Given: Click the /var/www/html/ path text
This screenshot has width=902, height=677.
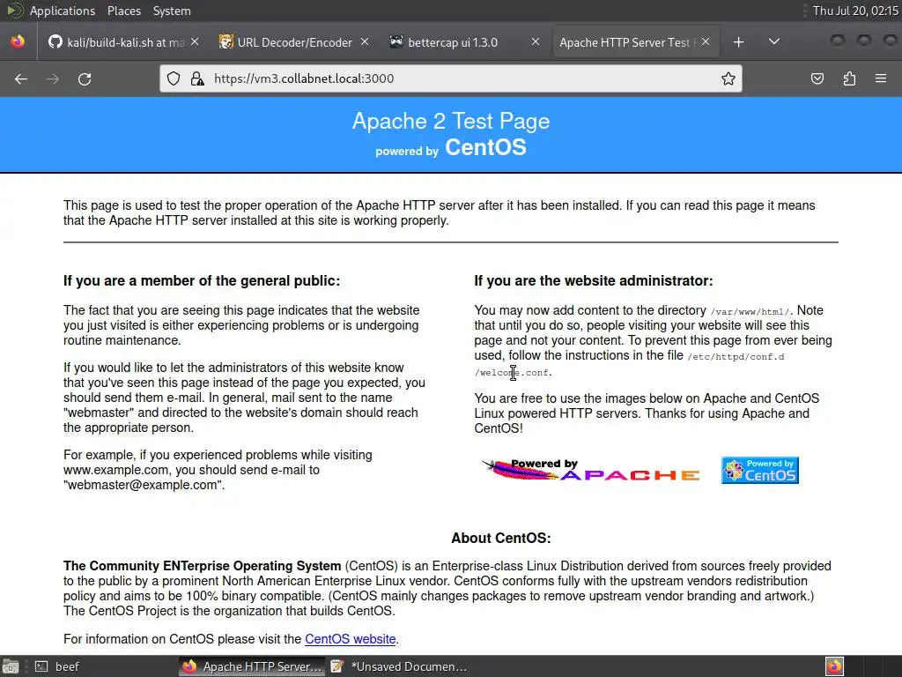Looking at the screenshot, I should [750, 311].
